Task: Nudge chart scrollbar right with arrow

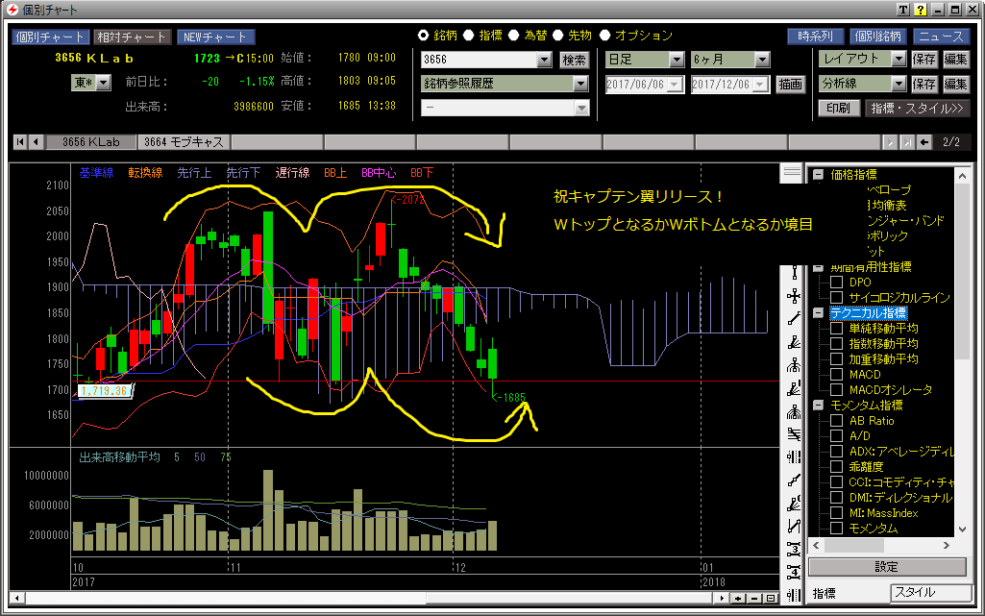Action: click(x=723, y=599)
